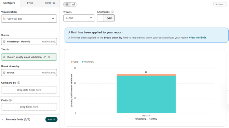Click the Add formula field button
This screenshot has height=128, width=229.
coord(51,119)
